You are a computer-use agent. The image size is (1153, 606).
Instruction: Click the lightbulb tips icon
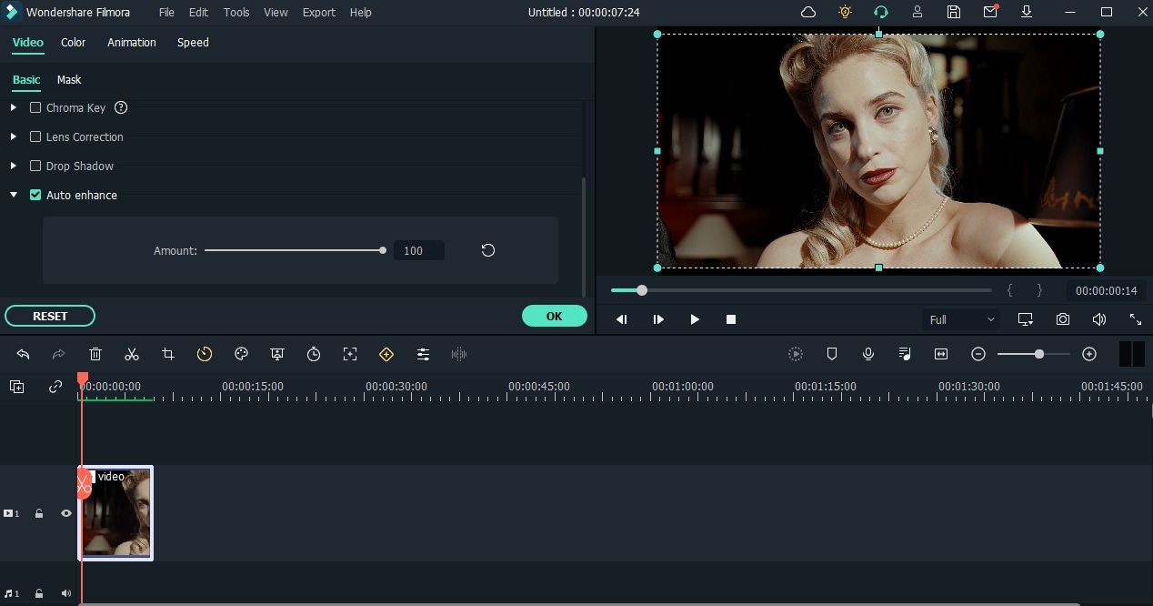coord(845,12)
